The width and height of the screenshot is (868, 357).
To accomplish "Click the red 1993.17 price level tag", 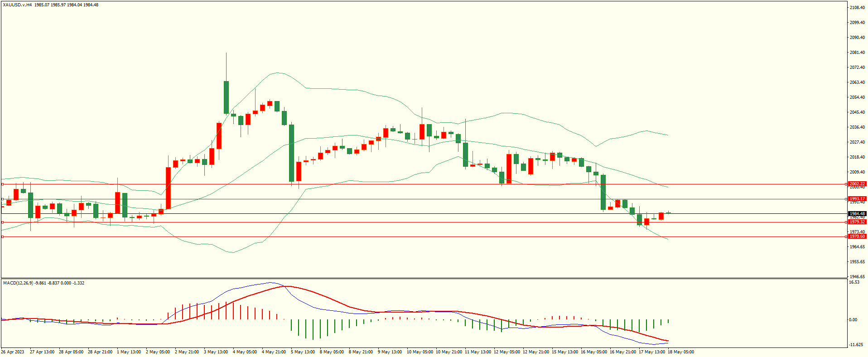I will tap(857, 199).
